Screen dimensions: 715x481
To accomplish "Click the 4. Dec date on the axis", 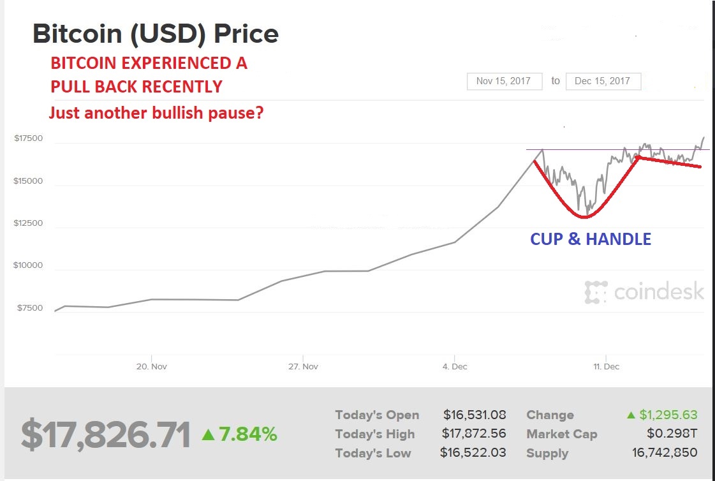I will coord(453,367).
